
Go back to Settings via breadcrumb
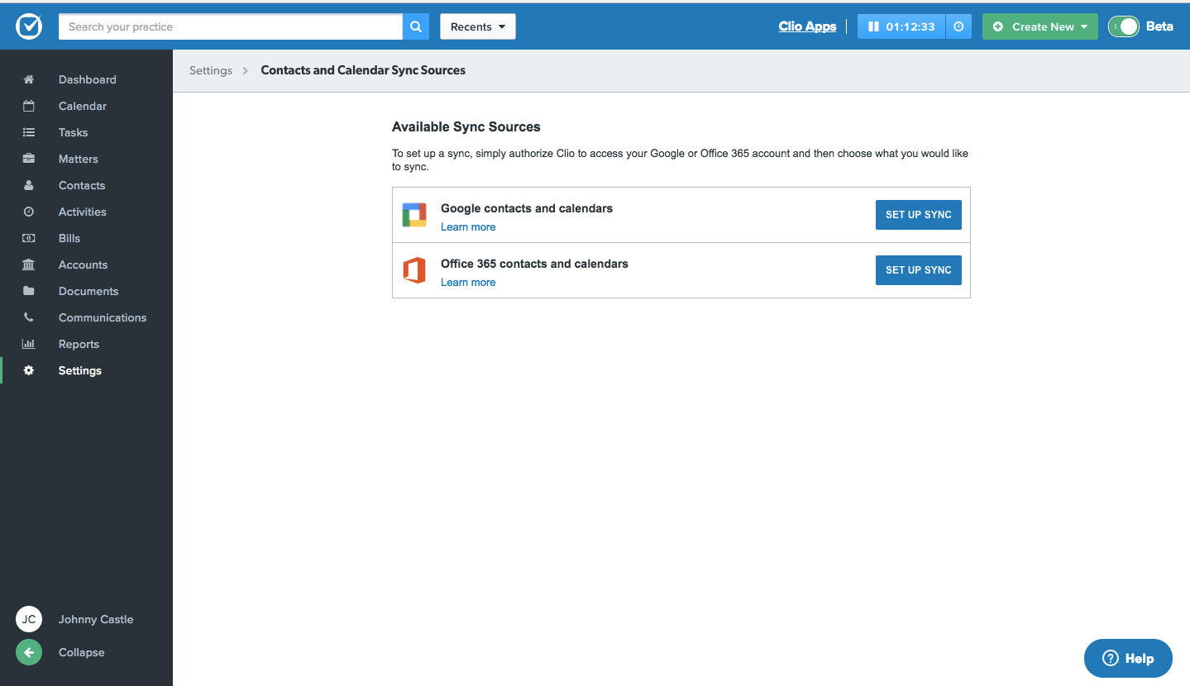(x=210, y=70)
